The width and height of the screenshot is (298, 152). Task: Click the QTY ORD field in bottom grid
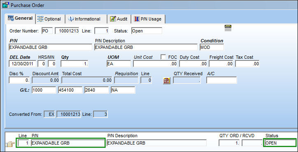[229, 143]
